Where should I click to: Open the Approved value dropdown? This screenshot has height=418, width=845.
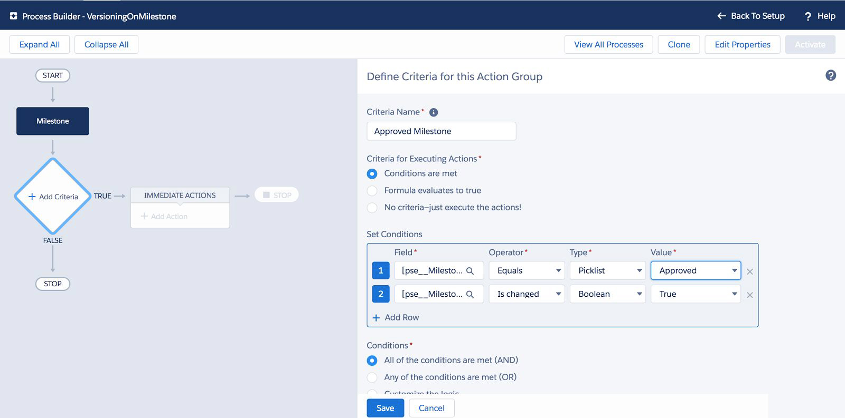coord(696,270)
